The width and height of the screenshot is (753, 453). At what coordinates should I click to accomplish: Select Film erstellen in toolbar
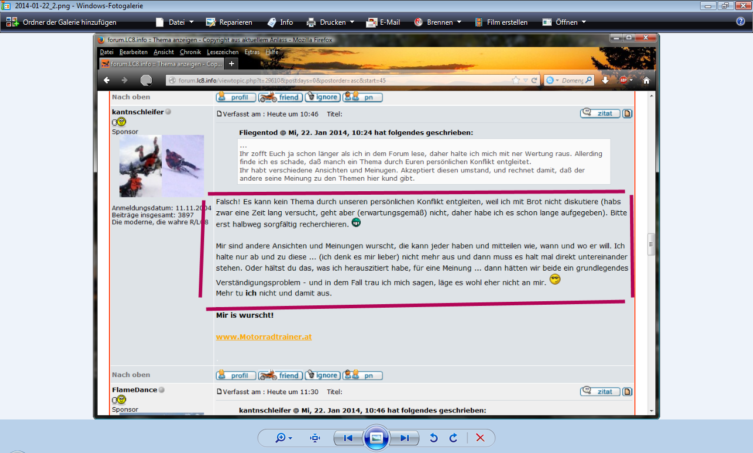(501, 22)
